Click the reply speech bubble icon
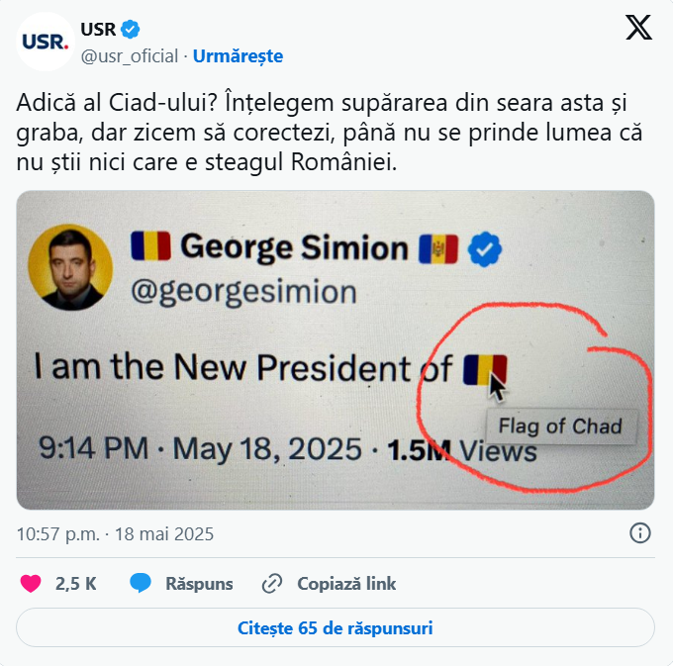This screenshot has width=673, height=666. point(142,583)
